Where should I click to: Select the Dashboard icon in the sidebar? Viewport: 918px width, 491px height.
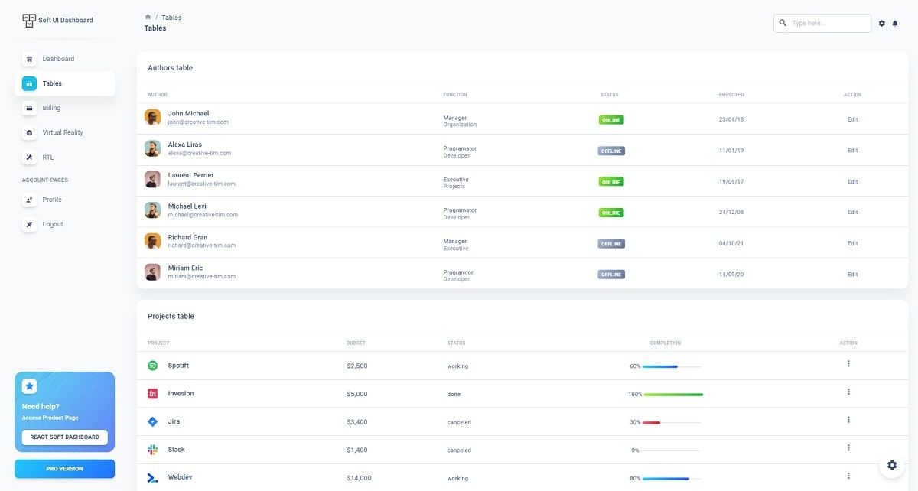29,59
